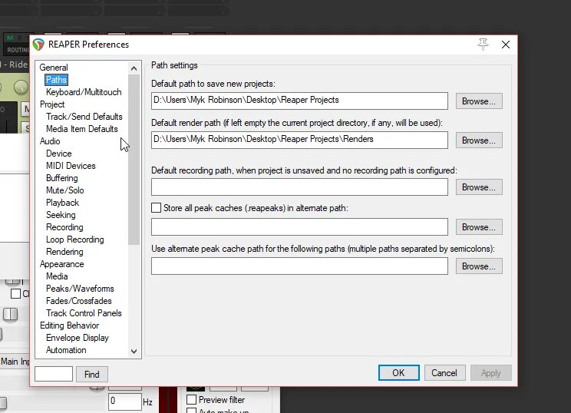Enable storing peak caches in alternate path
571x413 pixels.
(x=157, y=208)
